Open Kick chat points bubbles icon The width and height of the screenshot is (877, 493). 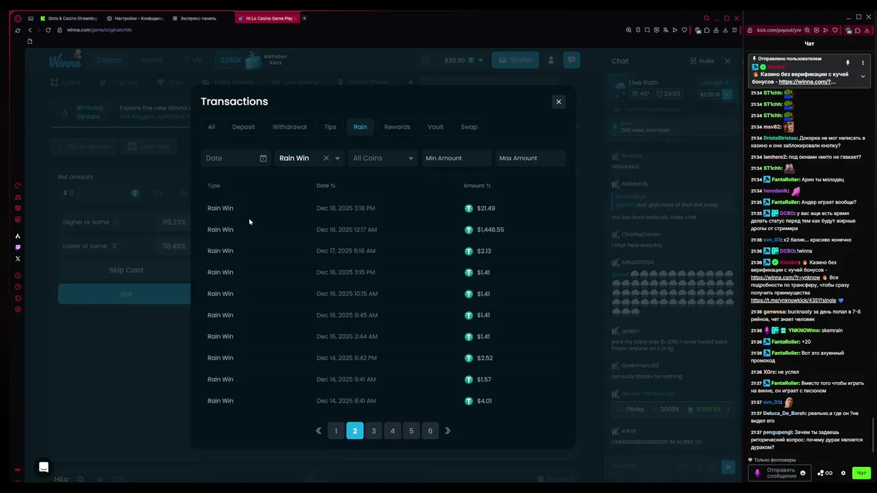(x=821, y=473)
